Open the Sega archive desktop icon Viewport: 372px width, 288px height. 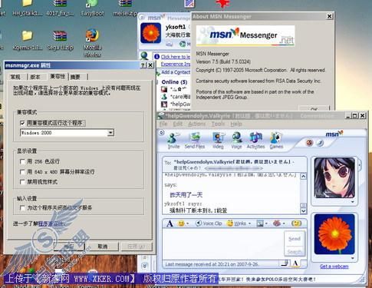61,40
